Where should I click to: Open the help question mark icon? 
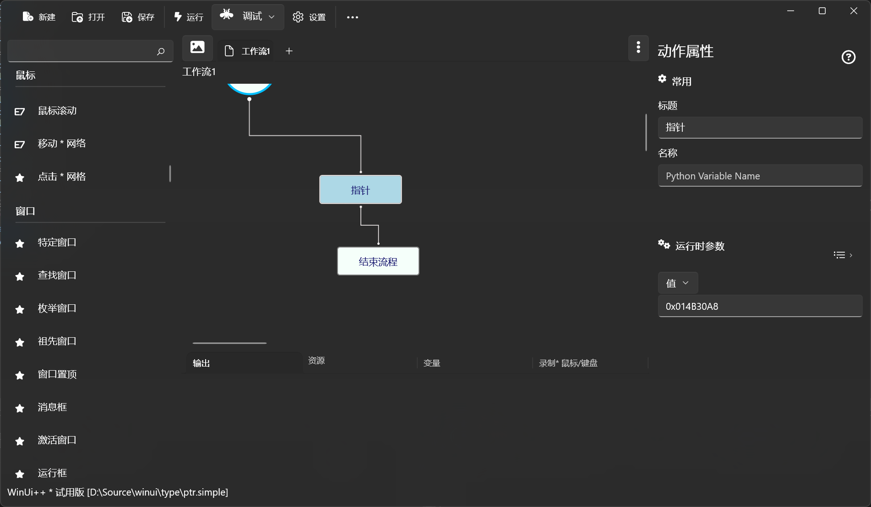848,57
